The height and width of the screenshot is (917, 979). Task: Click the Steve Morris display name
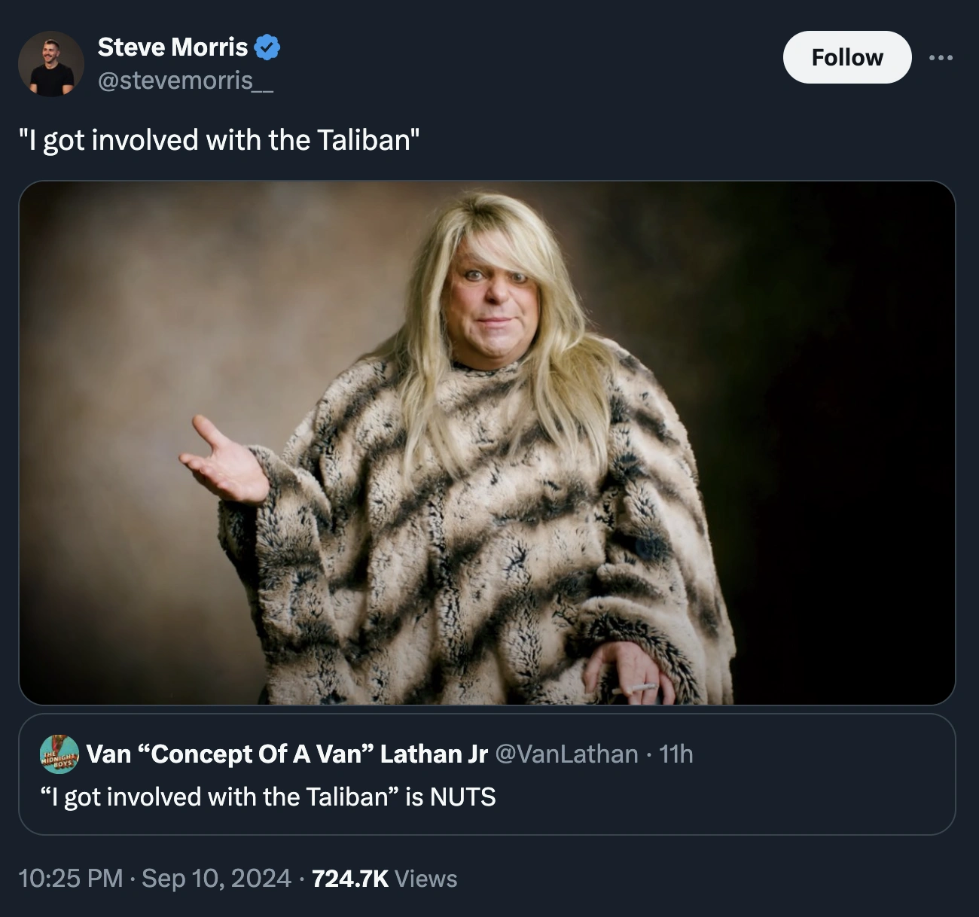point(172,46)
